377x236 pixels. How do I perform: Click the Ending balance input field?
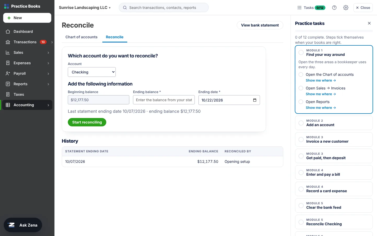click(164, 100)
